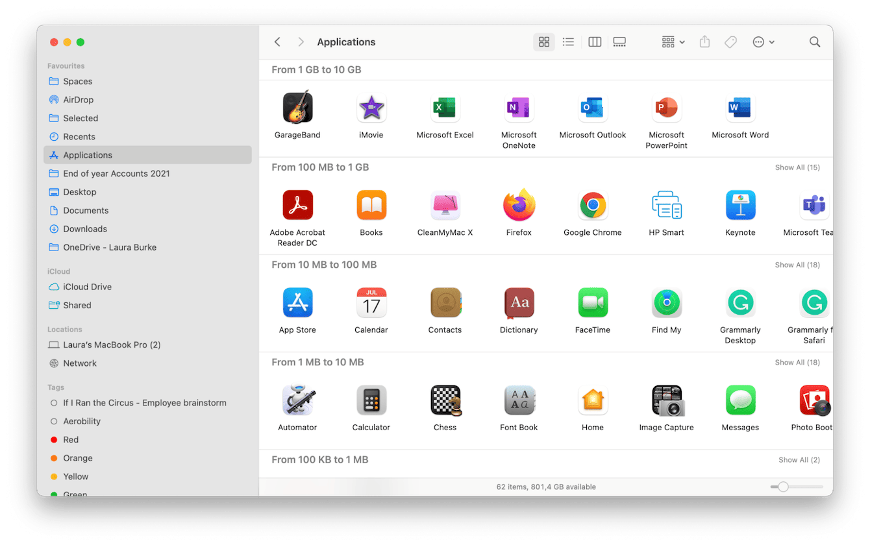Select the Dictionary app icon
Viewport: 870px width, 545px height.
click(519, 302)
